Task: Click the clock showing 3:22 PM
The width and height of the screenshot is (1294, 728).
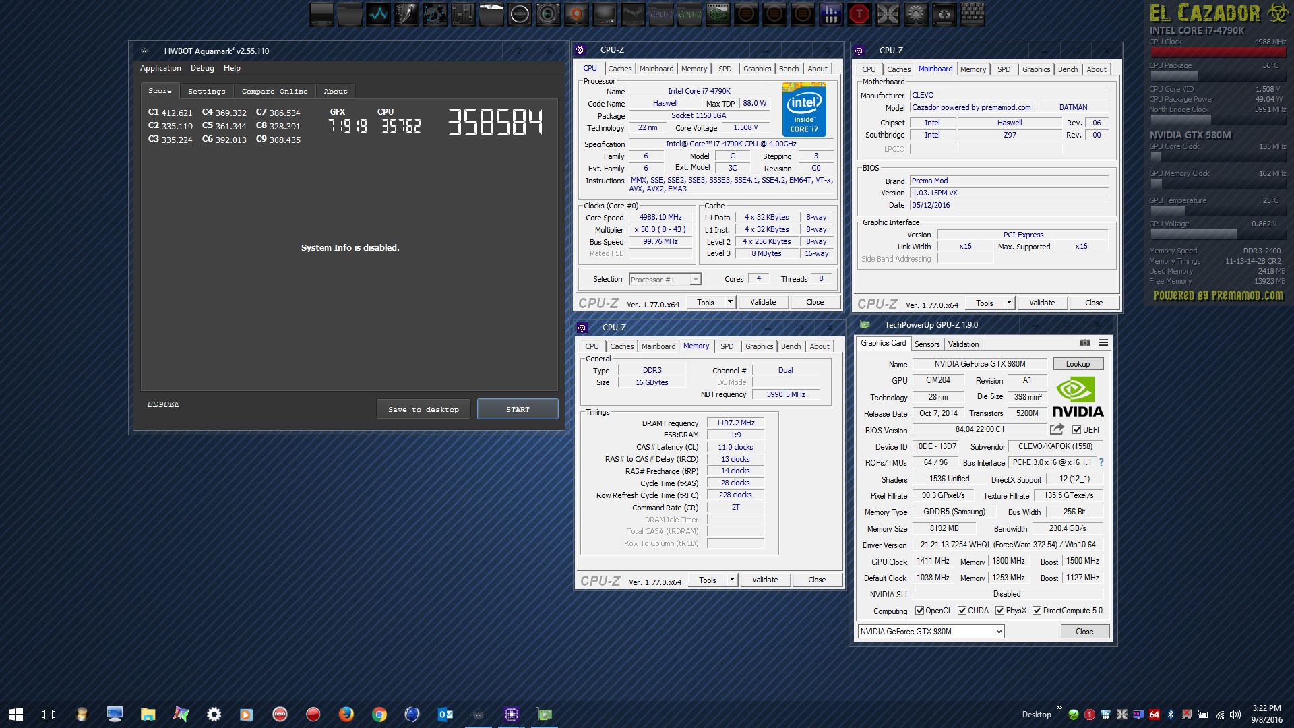Action: coord(1266,708)
